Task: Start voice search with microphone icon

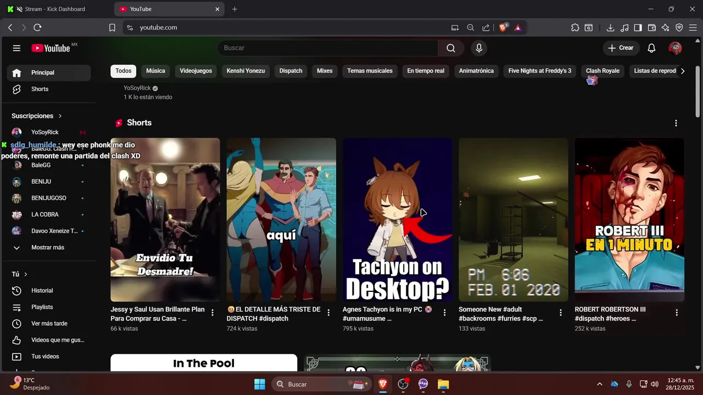Action: click(479, 48)
